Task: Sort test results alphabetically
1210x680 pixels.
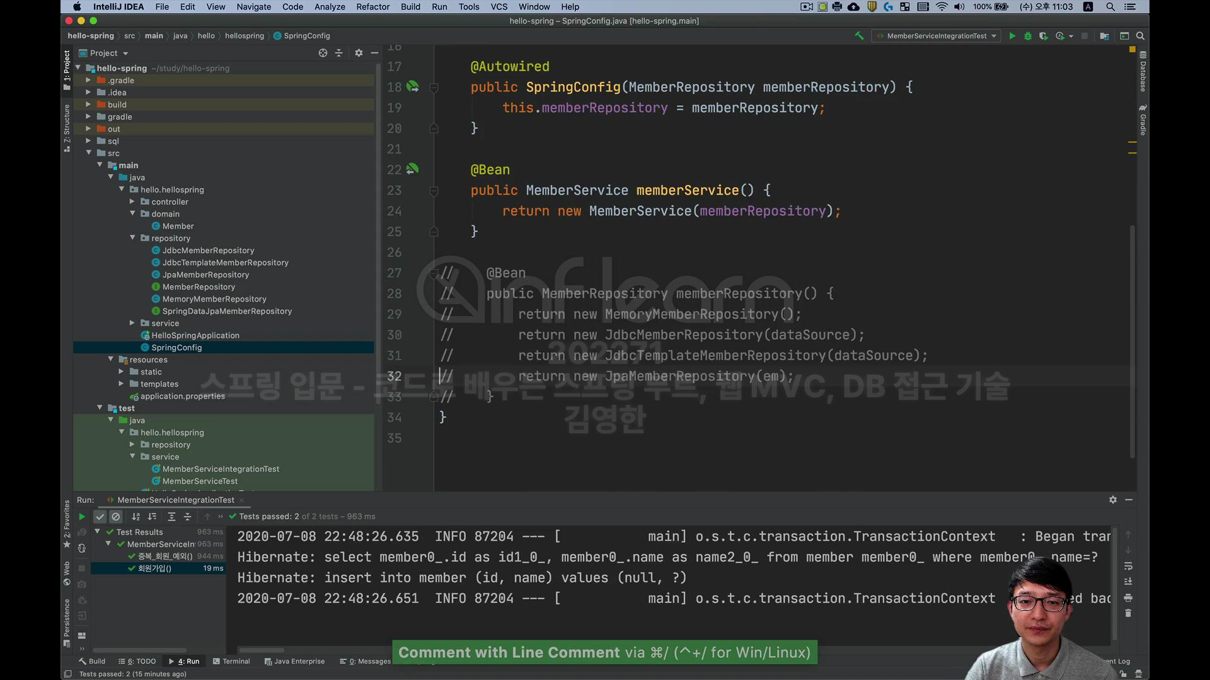Action: 136,516
